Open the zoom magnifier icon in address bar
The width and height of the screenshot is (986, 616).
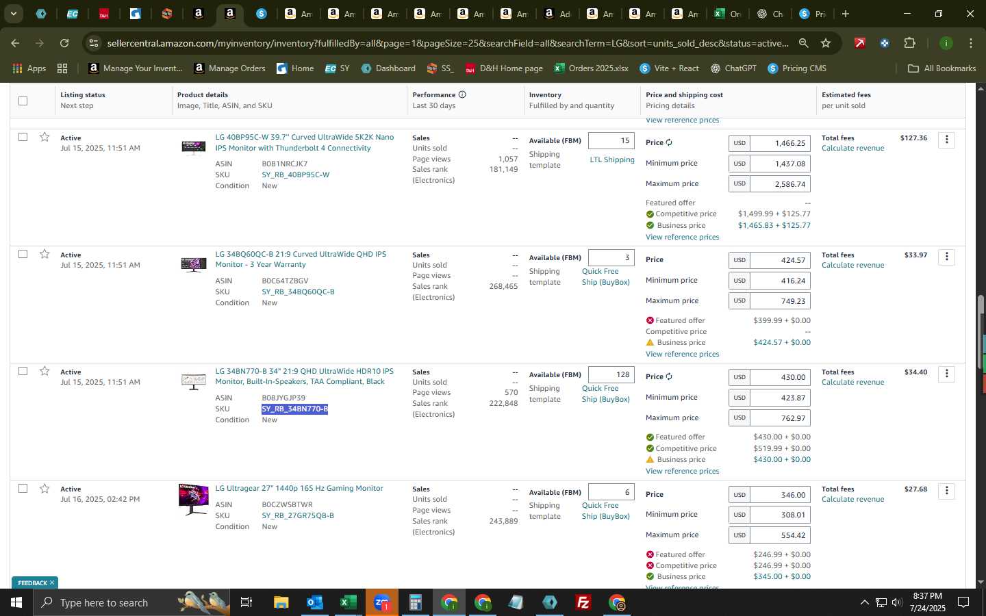[803, 43]
